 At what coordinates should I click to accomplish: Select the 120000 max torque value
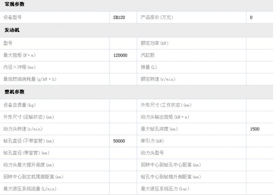coord(120,55)
